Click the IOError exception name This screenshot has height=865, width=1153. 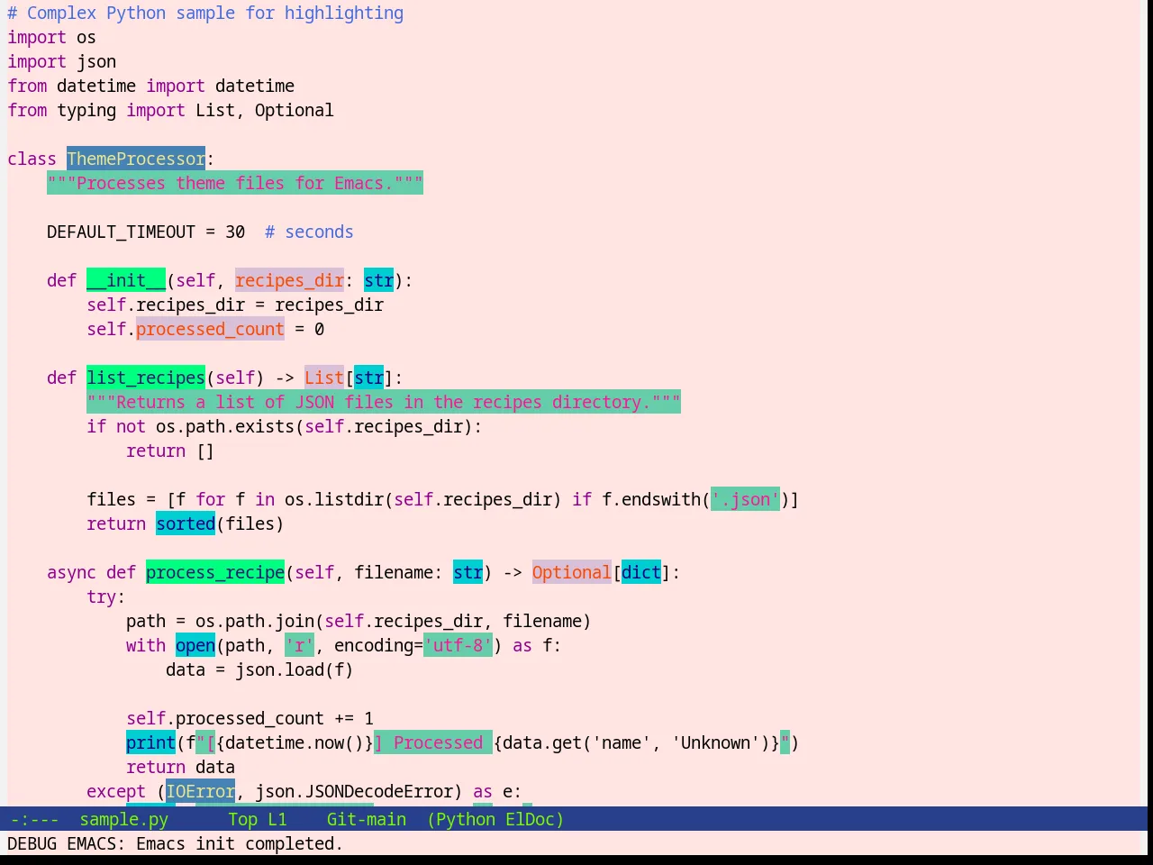(x=200, y=791)
